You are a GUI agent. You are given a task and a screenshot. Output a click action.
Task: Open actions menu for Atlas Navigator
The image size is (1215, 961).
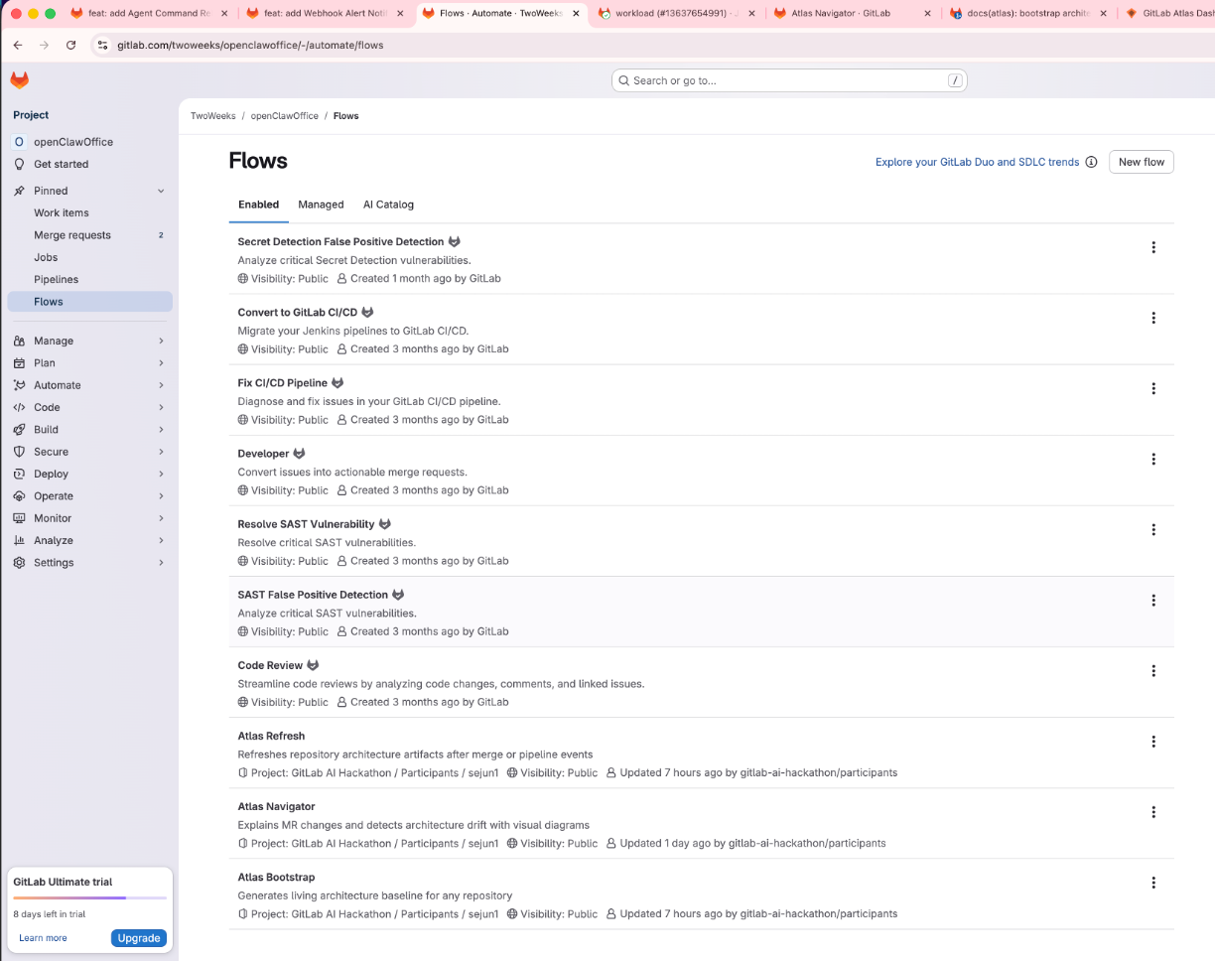[1153, 811]
